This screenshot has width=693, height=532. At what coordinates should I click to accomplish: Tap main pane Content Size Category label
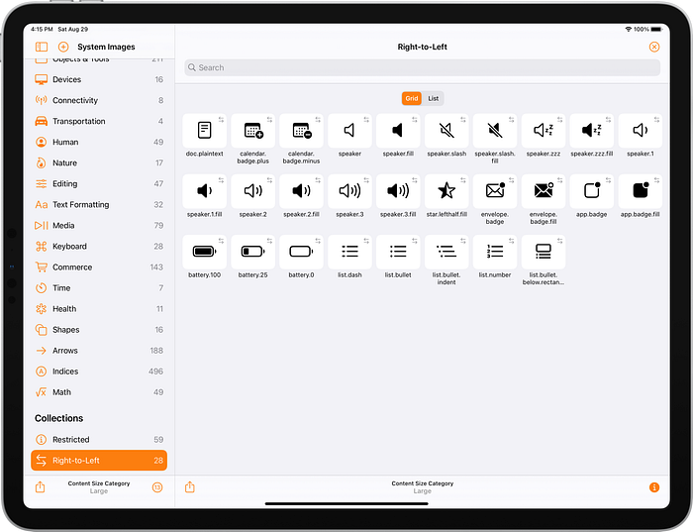click(x=423, y=483)
